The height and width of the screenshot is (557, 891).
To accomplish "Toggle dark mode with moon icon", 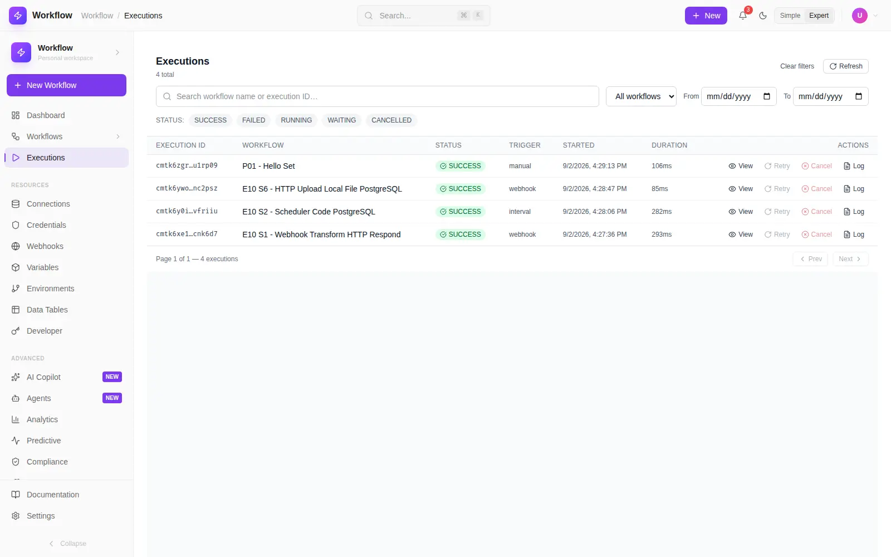I will [x=763, y=16].
